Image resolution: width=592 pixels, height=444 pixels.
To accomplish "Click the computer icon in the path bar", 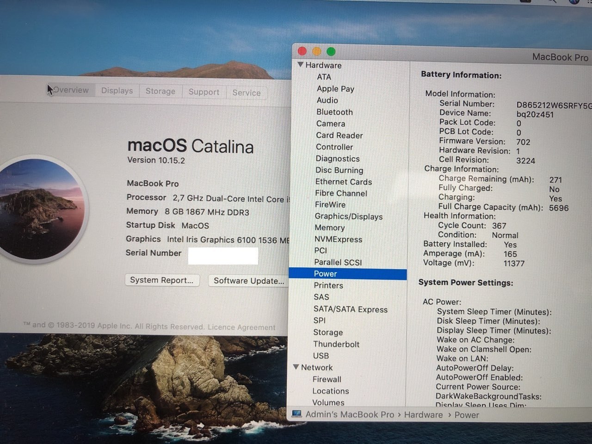I will pos(296,413).
